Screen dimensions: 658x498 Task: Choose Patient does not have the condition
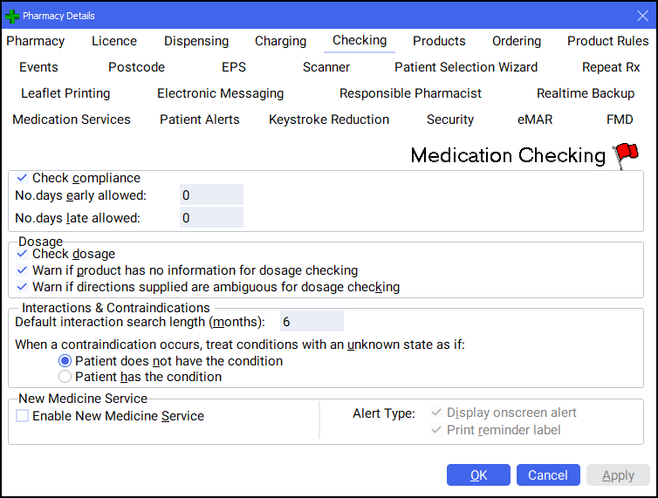(65, 361)
